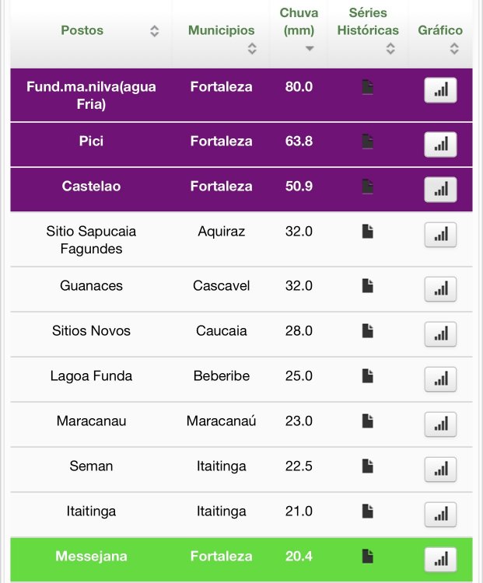The width and height of the screenshot is (483, 583).
Task: Show chart for Sitios Novos station
Action: pyautogui.click(x=440, y=334)
